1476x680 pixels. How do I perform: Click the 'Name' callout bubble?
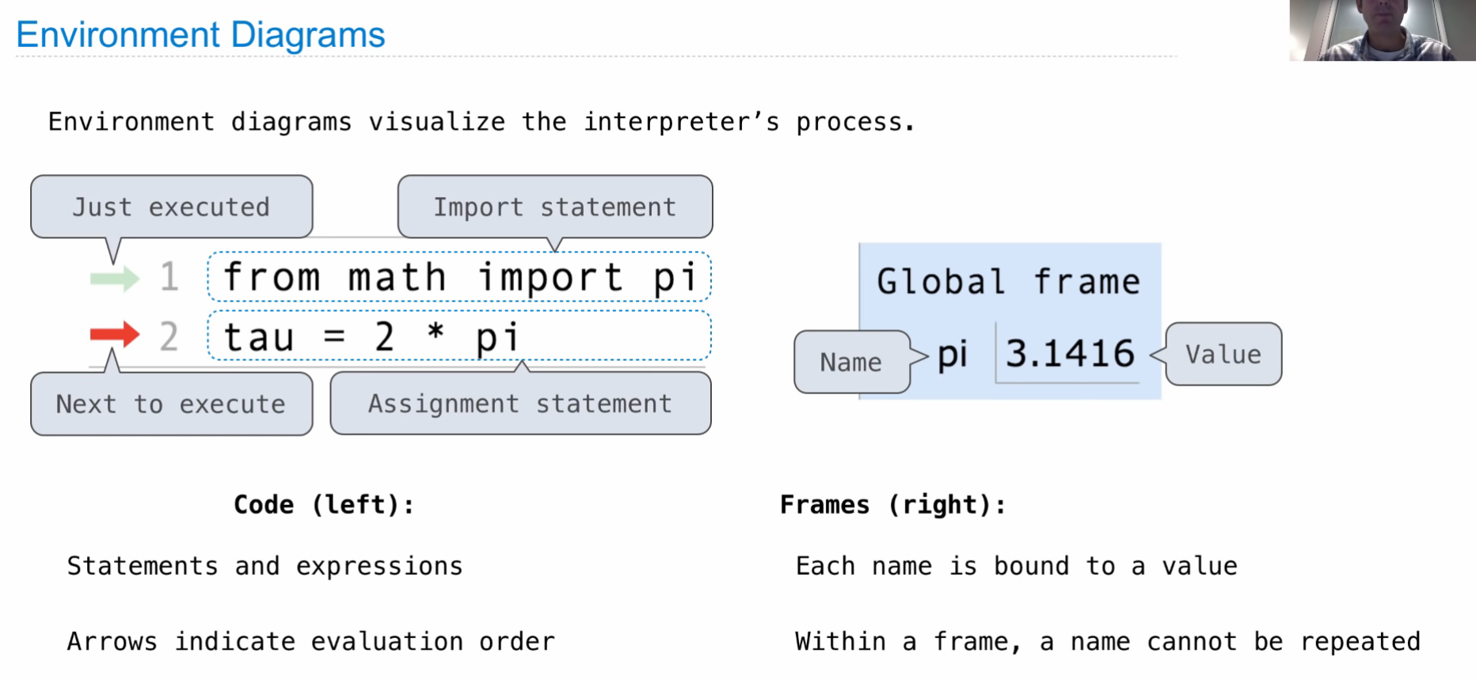click(851, 362)
